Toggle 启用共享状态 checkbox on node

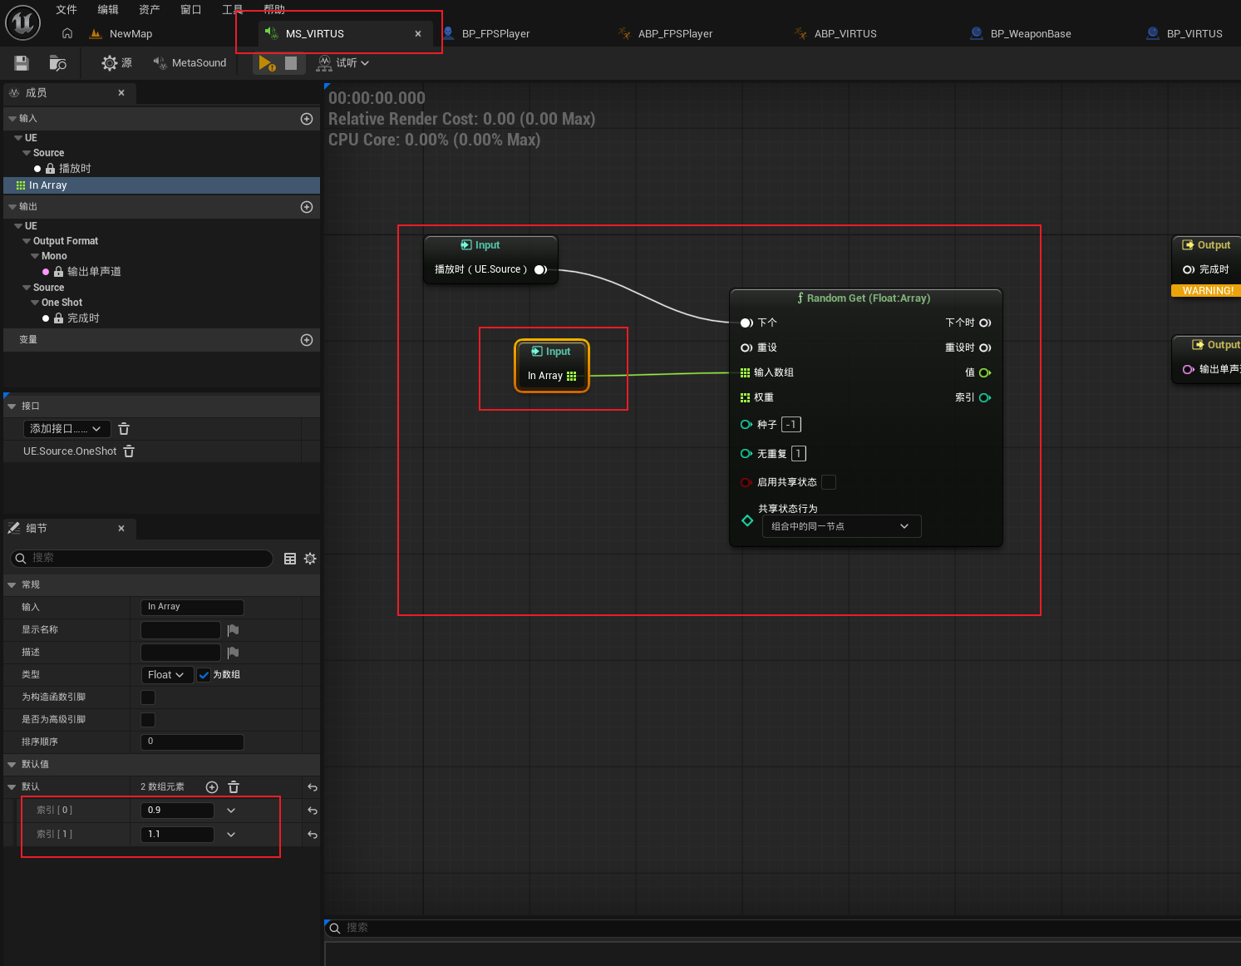pyautogui.click(x=829, y=482)
